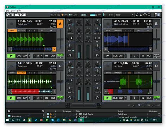Toggle flux mode icon on Deck B
The width and height of the screenshot is (167, 128).
tap(125, 56)
